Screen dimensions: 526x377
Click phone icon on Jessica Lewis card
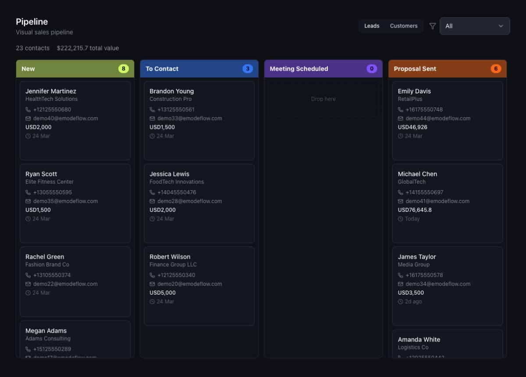tap(152, 192)
